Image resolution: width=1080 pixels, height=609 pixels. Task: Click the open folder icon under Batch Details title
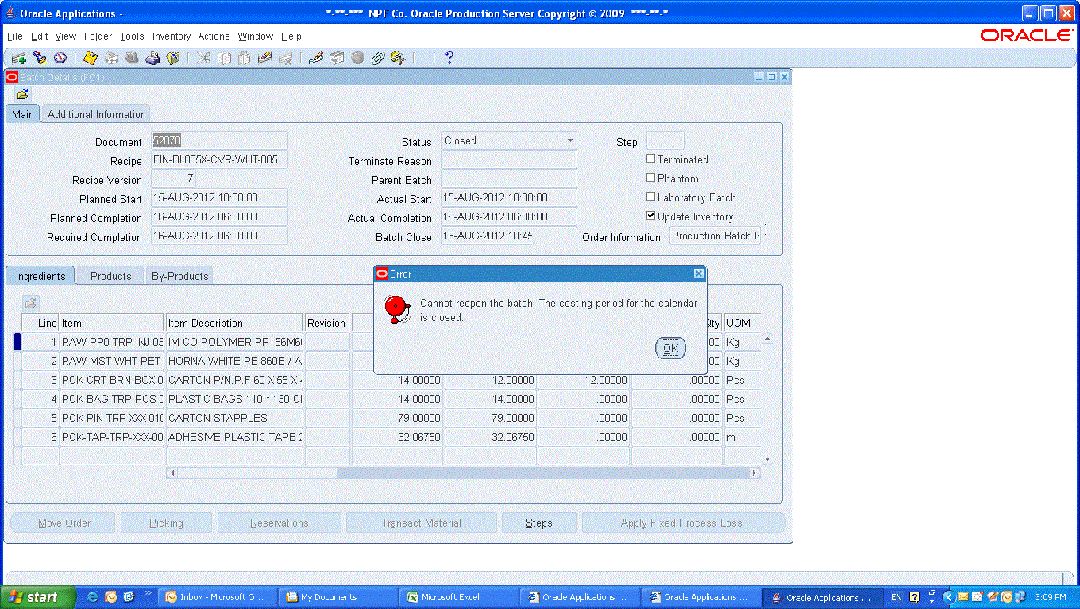[23, 94]
